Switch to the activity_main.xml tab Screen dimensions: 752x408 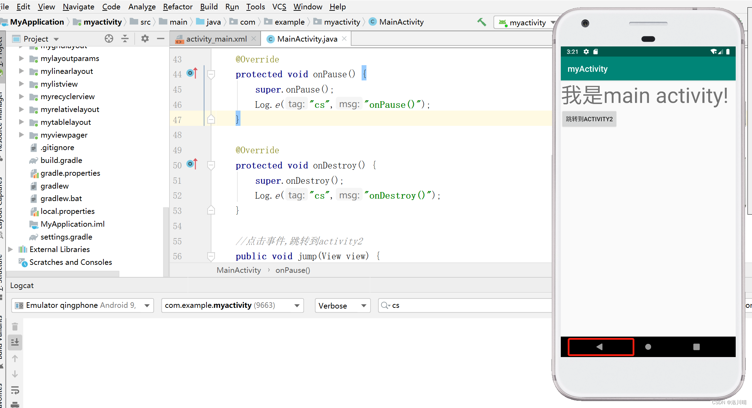(x=216, y=39)
